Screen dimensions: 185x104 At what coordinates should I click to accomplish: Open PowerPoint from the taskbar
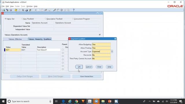(x=110, y=101)
